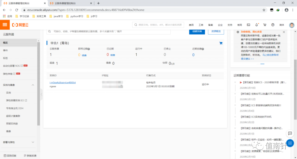Select 概览 in the sidebar
Screen dimensions: 297x159
[x=19, y=43]
